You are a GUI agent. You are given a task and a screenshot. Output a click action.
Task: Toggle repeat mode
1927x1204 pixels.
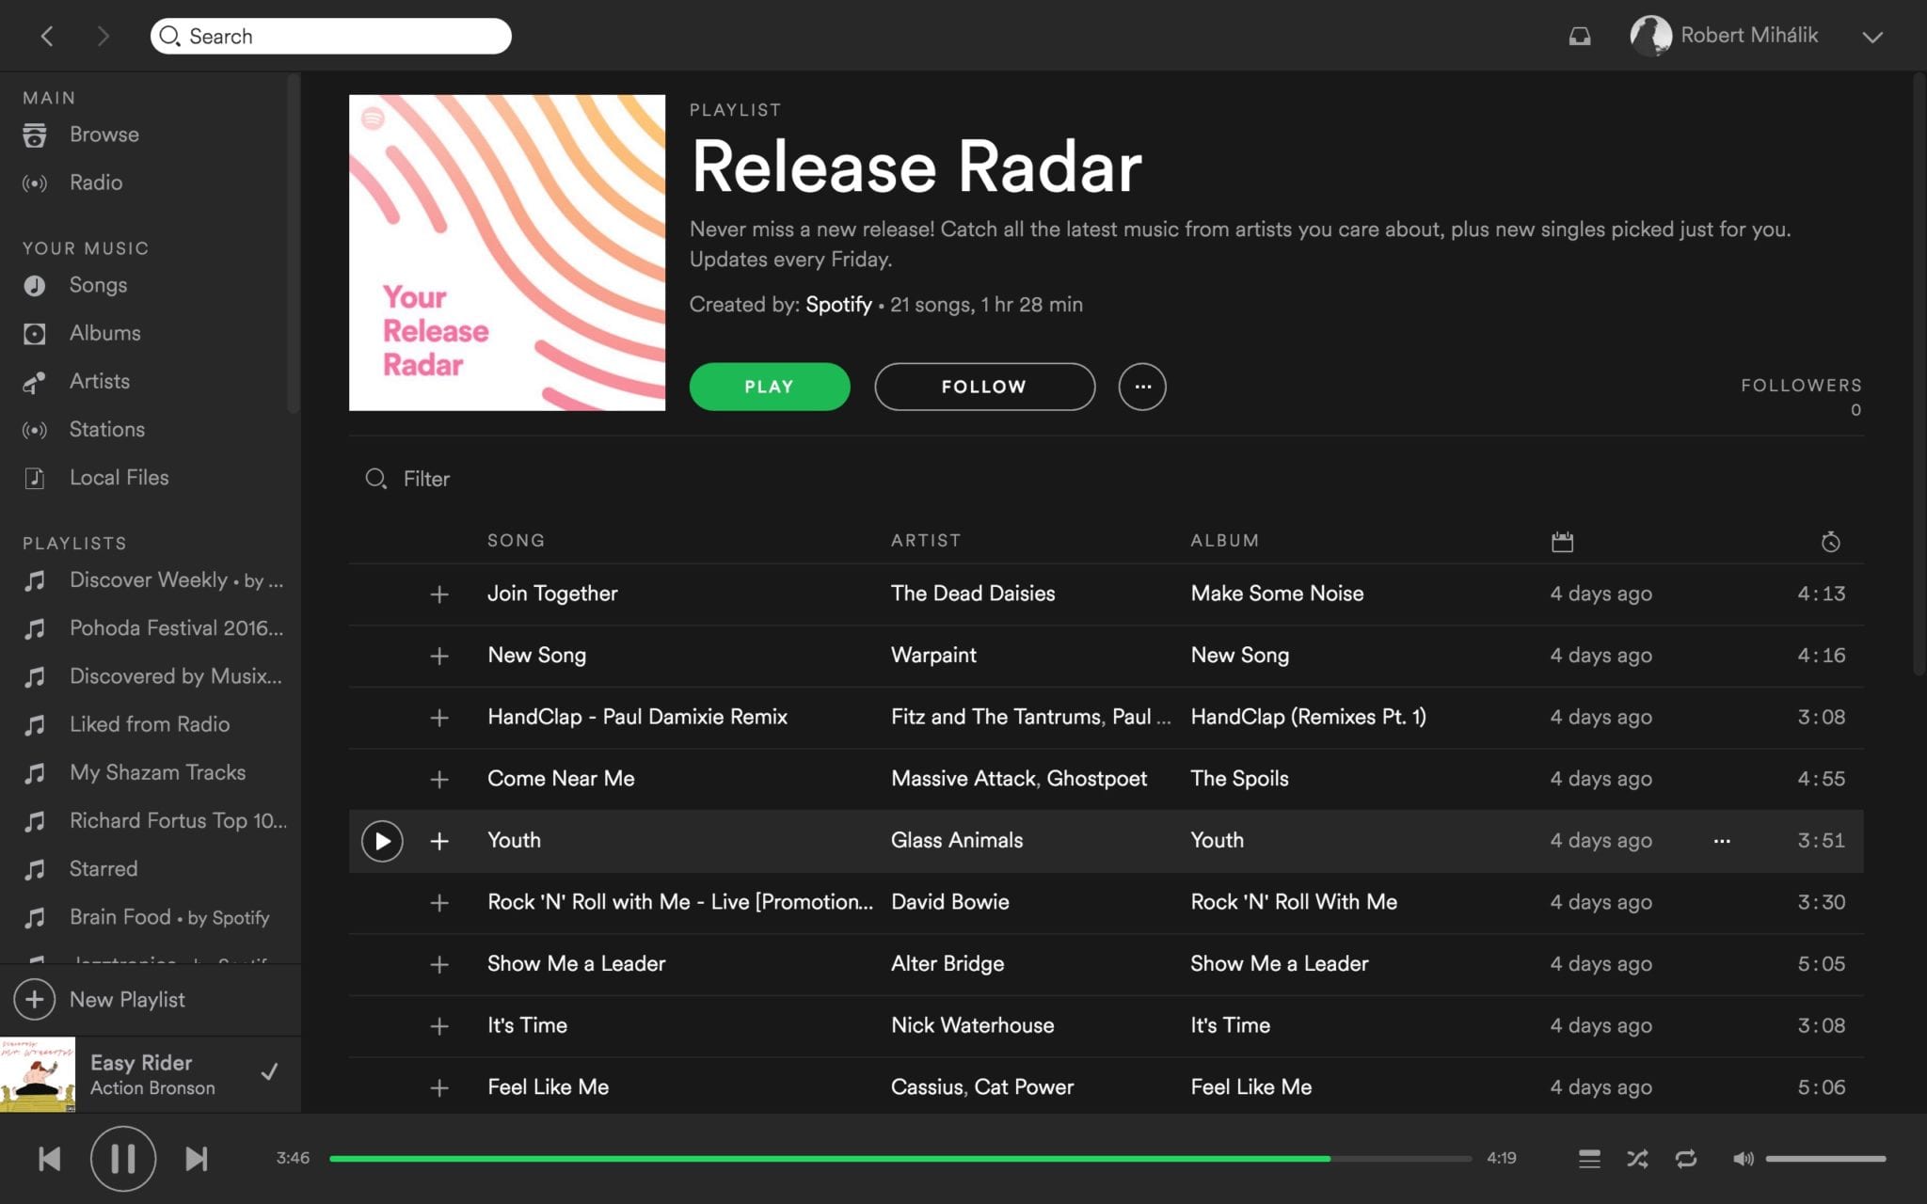pyautogui.click(x=1685, y=1158)
